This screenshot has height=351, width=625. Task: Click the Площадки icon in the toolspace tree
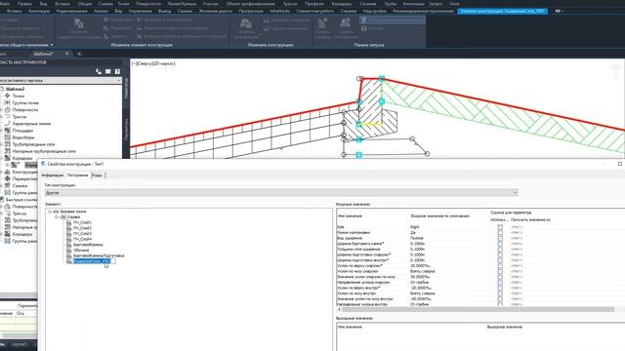coord(7,131)
